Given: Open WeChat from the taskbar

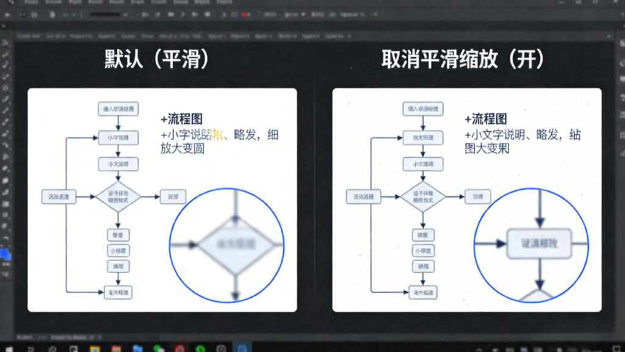Looking at the screenshot, I should 159,347.
